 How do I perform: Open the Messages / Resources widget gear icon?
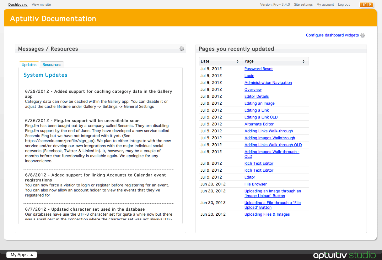point(181,48)
